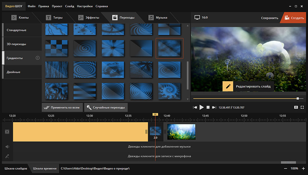Screen dimensions: 308x175
Task: Click the preview playback progress slider
Action: coord(248,99)
